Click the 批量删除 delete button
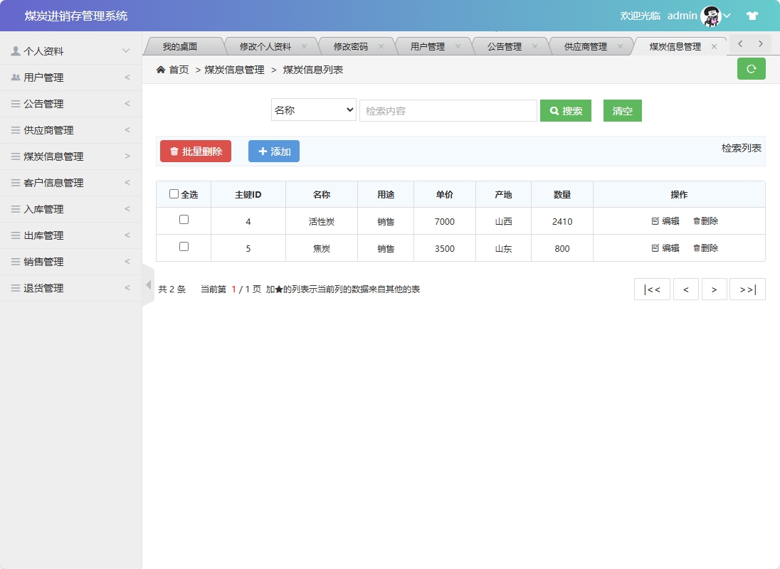 [x=195, y=151]
